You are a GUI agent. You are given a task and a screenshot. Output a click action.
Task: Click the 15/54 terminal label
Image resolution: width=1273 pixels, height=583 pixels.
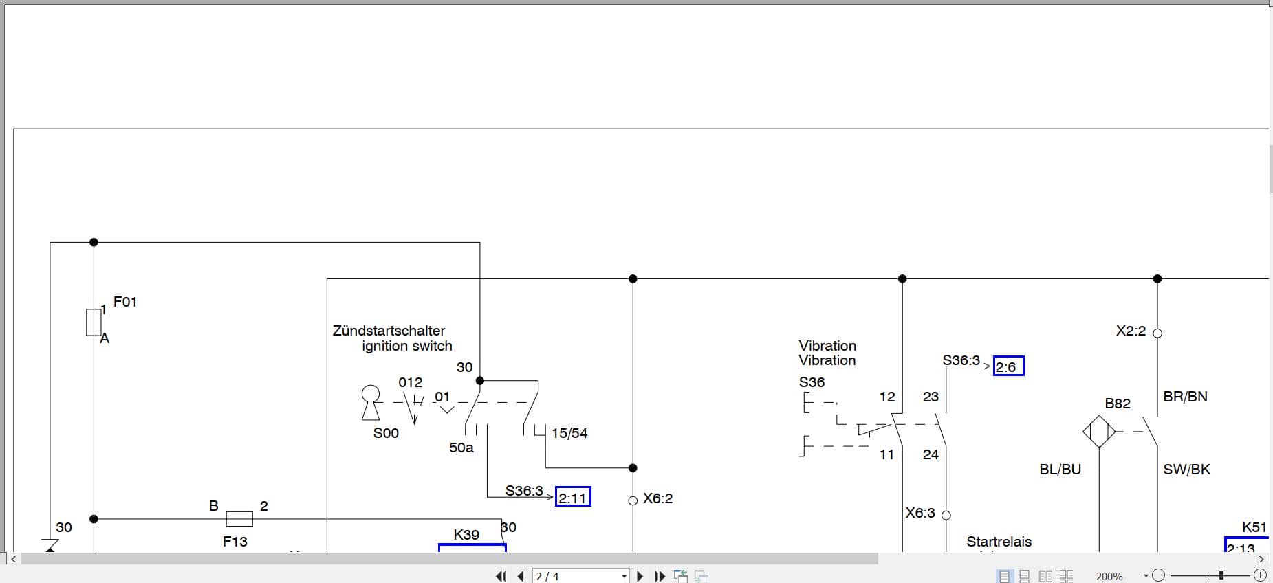569,433
